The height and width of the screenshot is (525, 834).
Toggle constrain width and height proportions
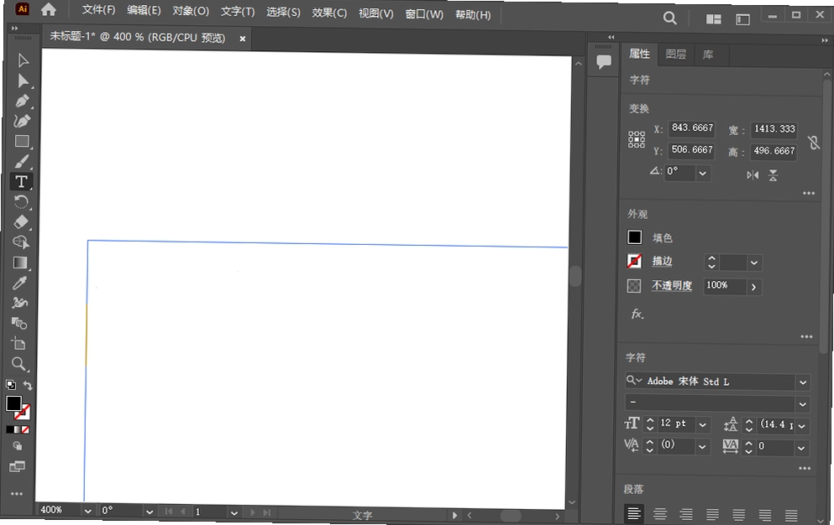(813, 142)
